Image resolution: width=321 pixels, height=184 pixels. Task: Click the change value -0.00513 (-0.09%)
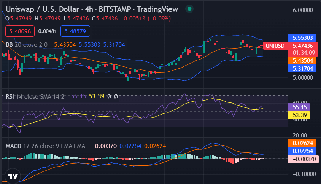click(x=146, y=19)
